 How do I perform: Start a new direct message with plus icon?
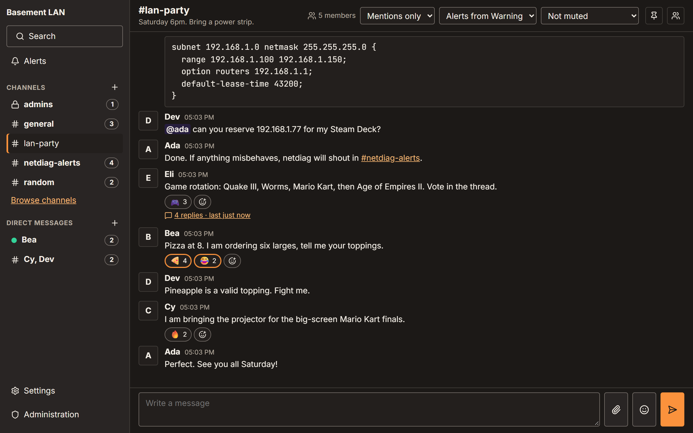coord(115,223)
